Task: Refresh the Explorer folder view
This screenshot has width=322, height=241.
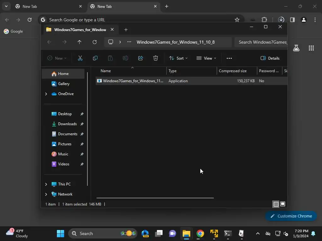Action: 94,42
